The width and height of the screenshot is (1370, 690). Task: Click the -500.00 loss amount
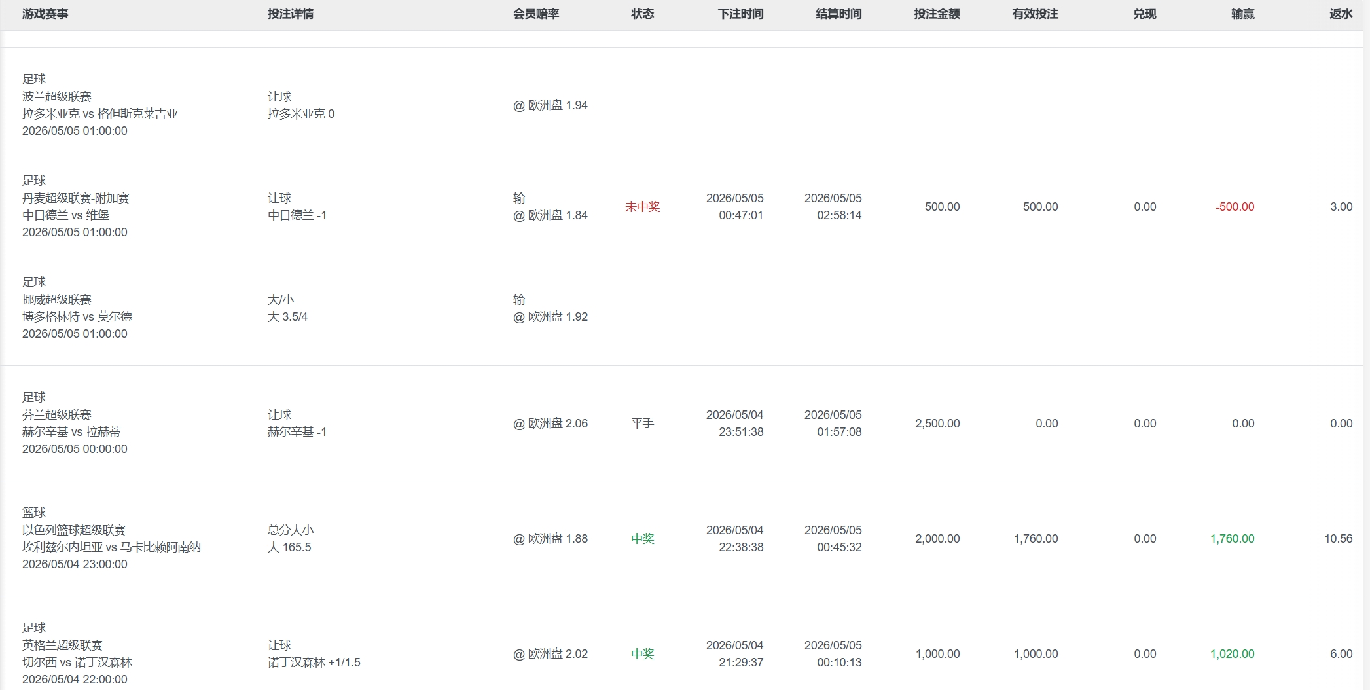[1235, 207]
